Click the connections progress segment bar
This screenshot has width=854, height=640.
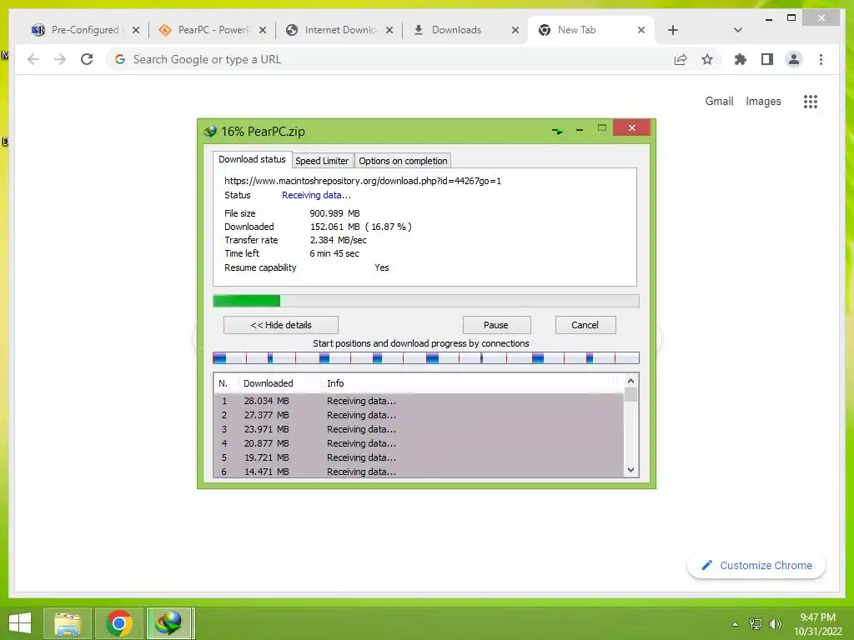(x=426, y=357)
